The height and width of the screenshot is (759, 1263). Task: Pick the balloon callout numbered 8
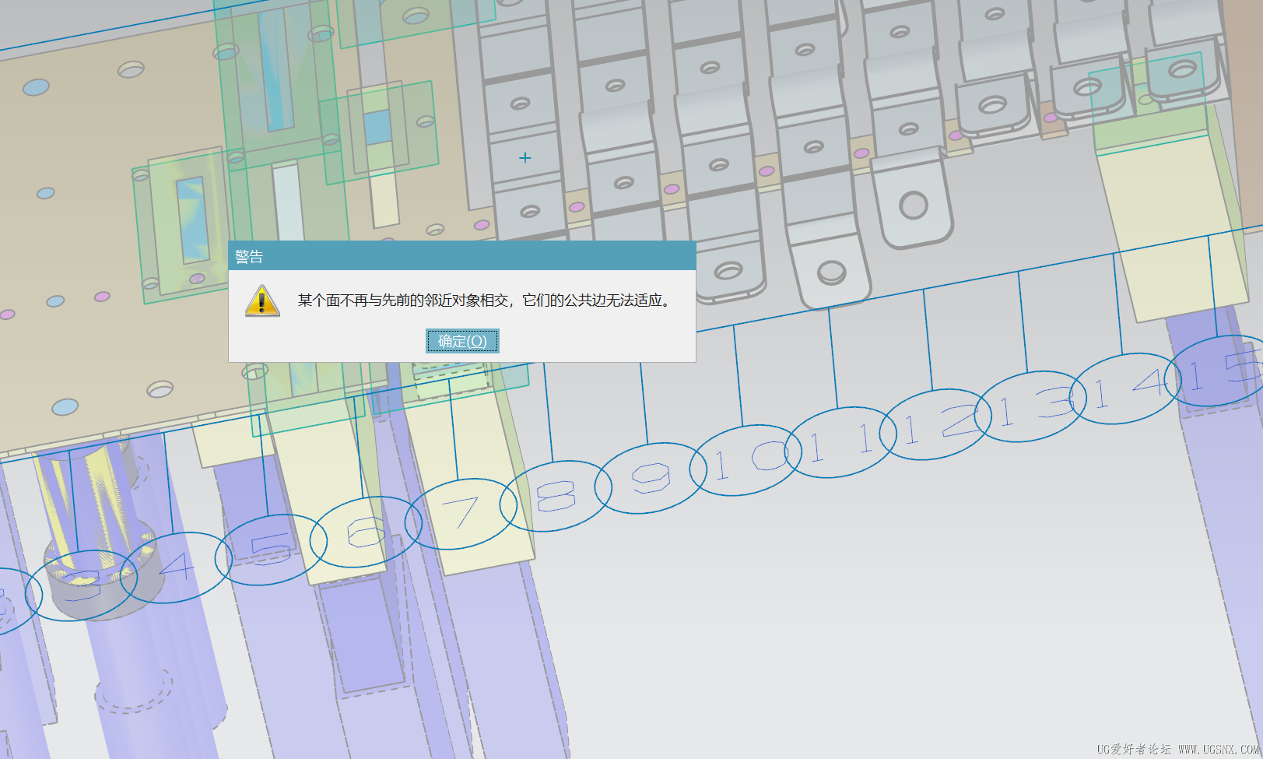pos(556,496)
